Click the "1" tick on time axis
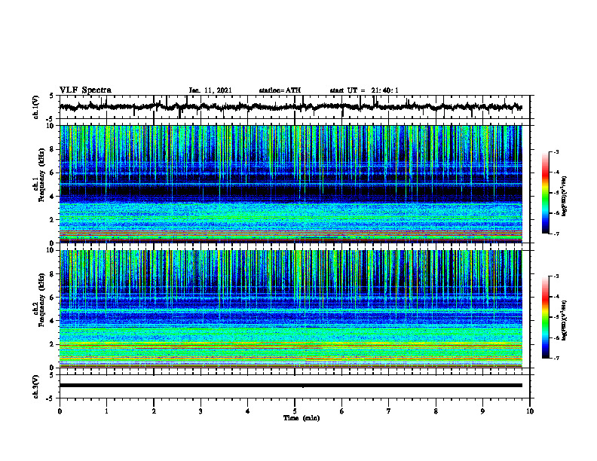The image size is (597, 461). point(106,411)
